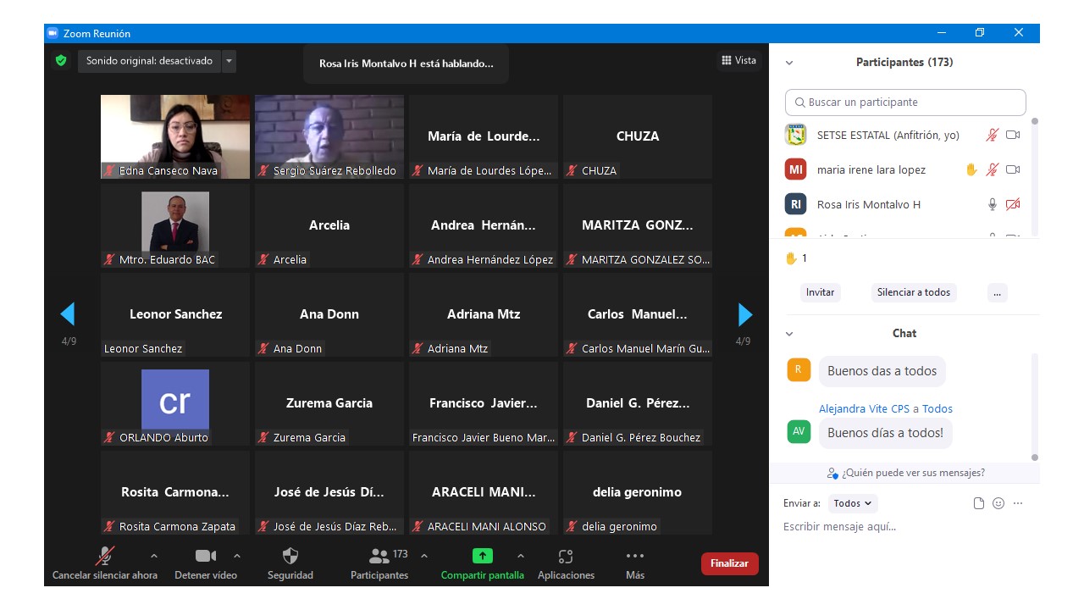The image size is (1084, 610).
Task: Select ORLANDO Aburto cr tile
Action: 175,403
